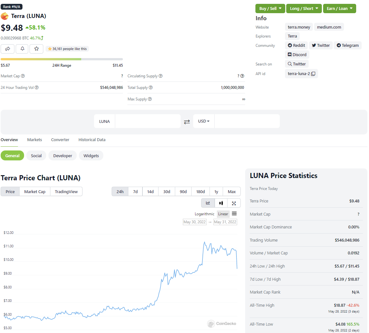The height and width of the screenshot is (333, 369).
Task: Set chart range to 30d
Action: point(167,192)
